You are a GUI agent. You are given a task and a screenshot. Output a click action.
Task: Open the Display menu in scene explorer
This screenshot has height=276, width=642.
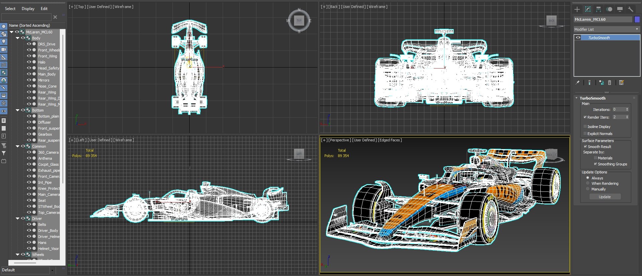28,9
